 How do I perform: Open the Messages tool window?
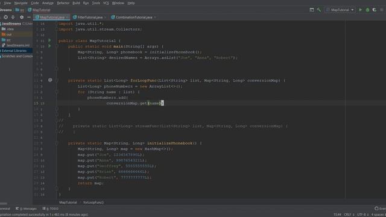tap(26, 209)
